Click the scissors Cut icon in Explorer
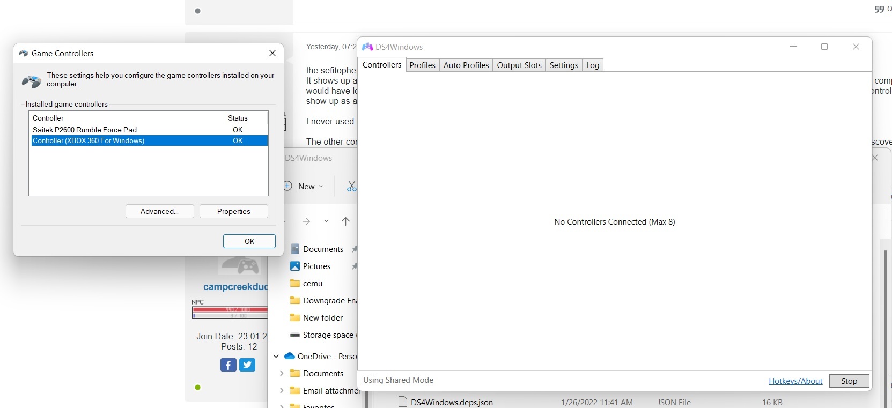This screenshot has height=408, width=892. pyautogui.click(x=351, y=186)
